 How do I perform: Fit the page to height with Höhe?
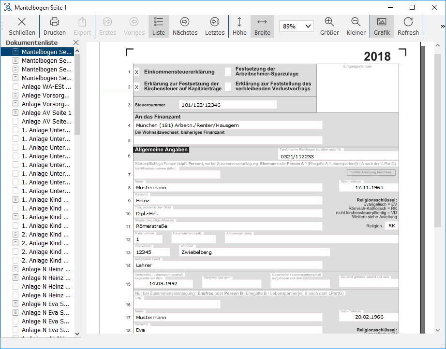pos(239,27)
